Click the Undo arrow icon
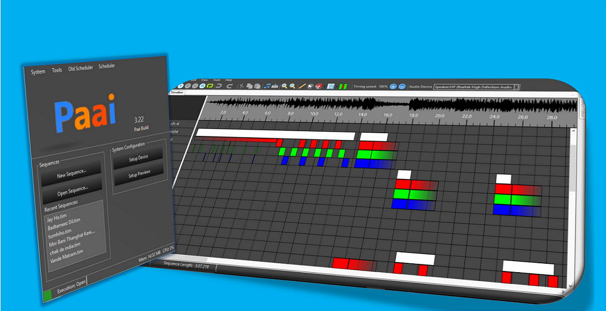The width and height of the screenshot is (606, 311). [219, 86]
